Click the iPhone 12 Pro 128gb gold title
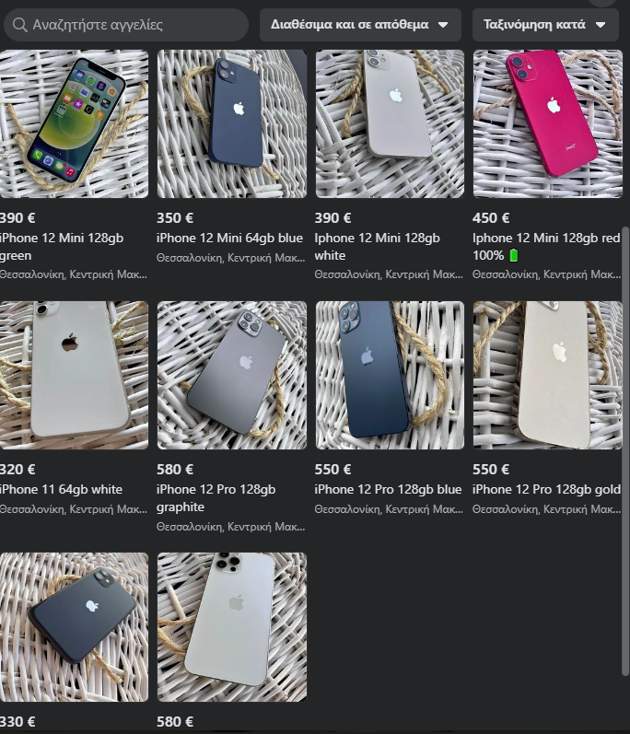The height and width of the screenshot is (734, 630). pyautogui.click(x=546, y=489)
